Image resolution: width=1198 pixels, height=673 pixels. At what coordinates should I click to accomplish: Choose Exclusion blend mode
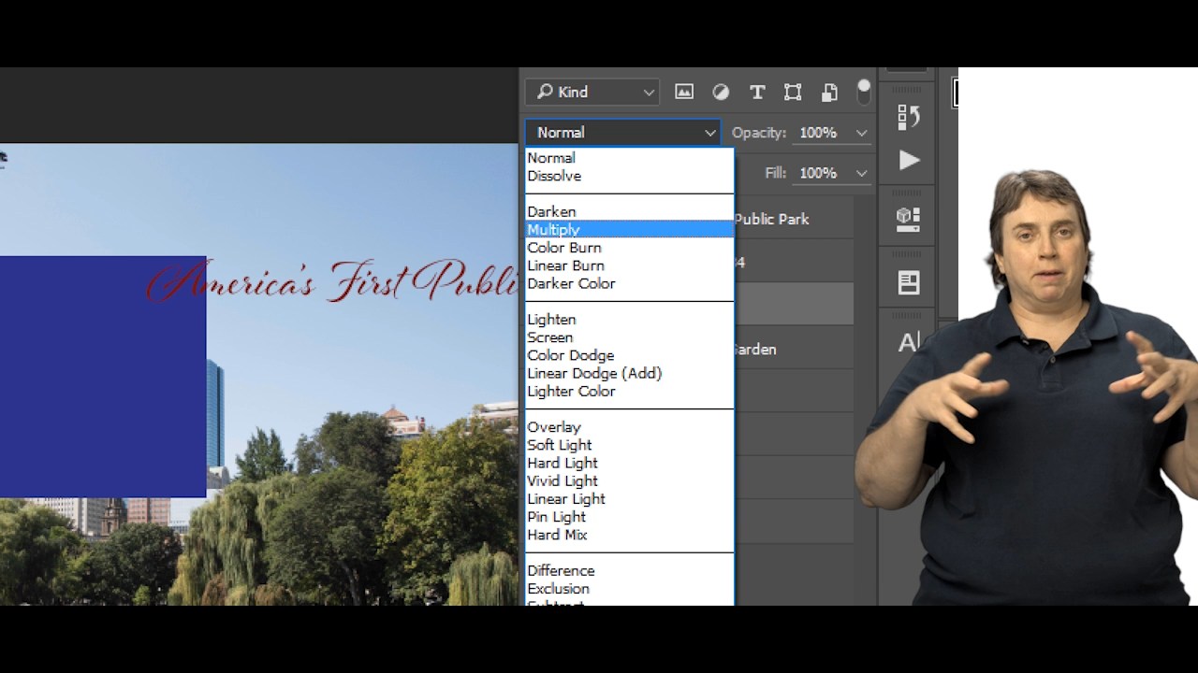[629, 589]
